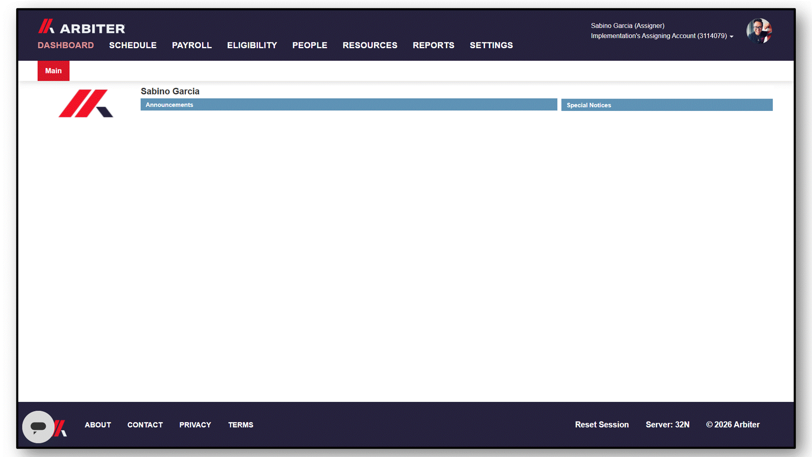
Task: Open the Payroll menu
Action: click(x=192, y=45)
